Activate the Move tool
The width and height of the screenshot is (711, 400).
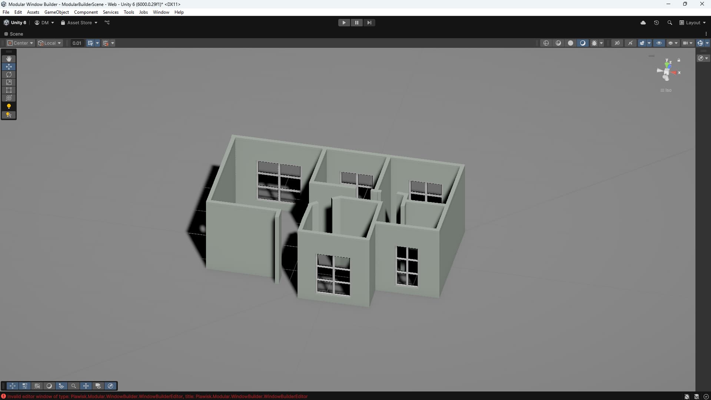click(x=9, y=67)
